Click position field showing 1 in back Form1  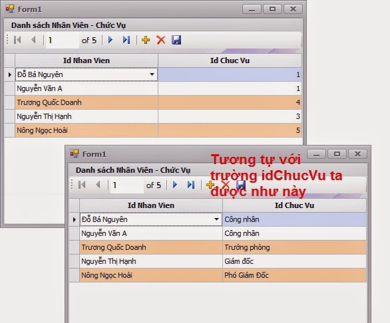pyautogui.click(x=63, y=40)
